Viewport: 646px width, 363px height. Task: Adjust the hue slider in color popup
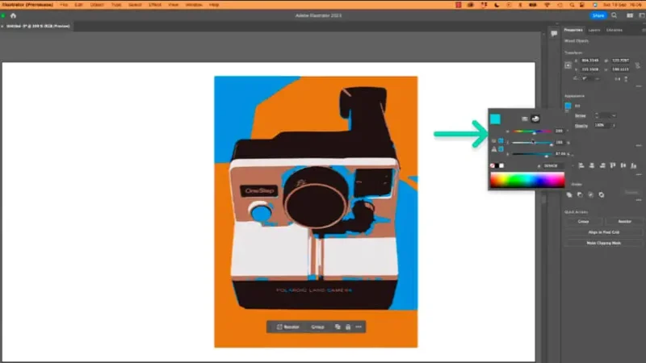pos(532,131)
